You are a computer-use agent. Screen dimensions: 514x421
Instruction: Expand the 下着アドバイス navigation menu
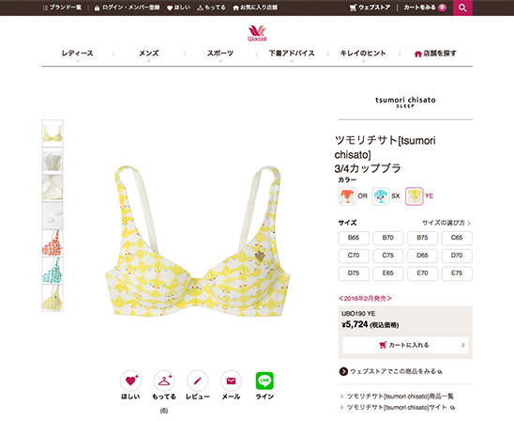[x=292, y=54]
